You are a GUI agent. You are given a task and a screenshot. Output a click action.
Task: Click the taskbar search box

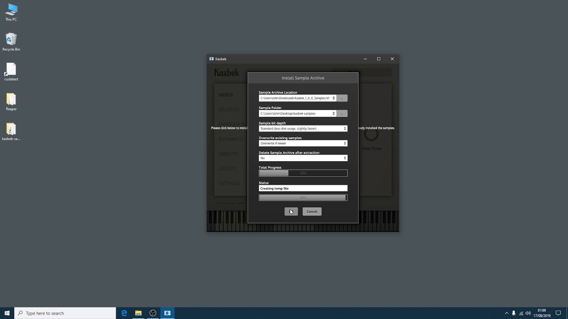click(65, 313)
